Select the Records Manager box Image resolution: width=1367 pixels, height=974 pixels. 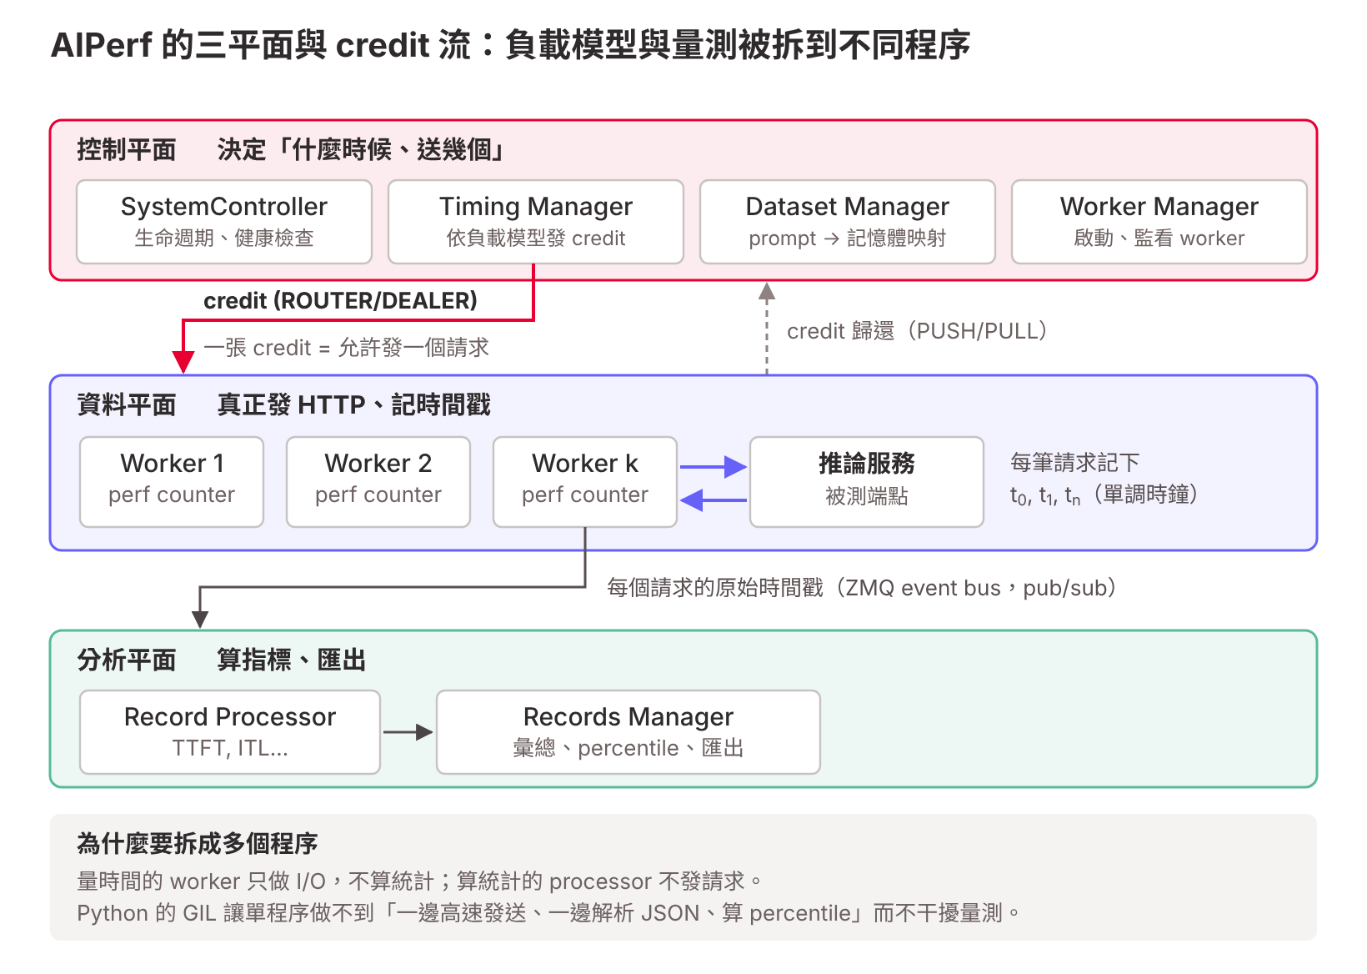pos(628,732)
